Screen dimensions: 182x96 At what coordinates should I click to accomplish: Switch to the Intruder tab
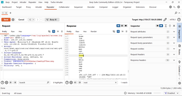(38, 7)
